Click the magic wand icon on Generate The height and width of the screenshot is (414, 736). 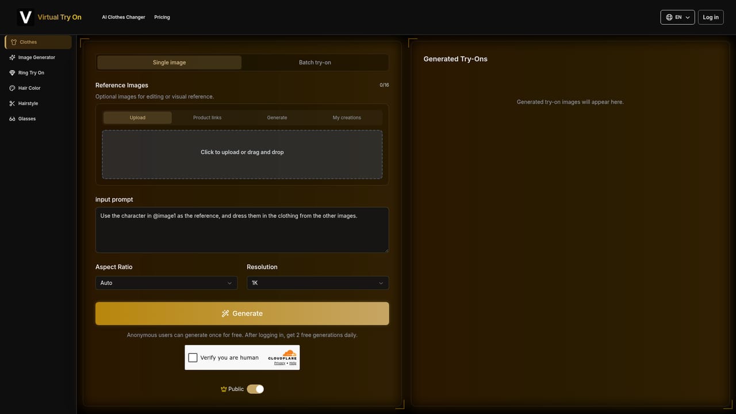[225, 313]
